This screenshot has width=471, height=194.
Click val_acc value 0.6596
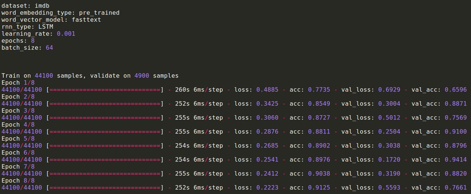click(456, 89)
